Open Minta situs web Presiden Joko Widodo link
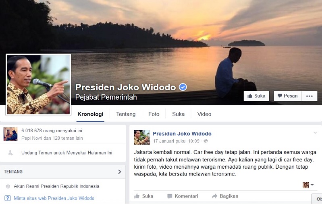The width and height of the screenshot is (322, 204). coord(54,198)
